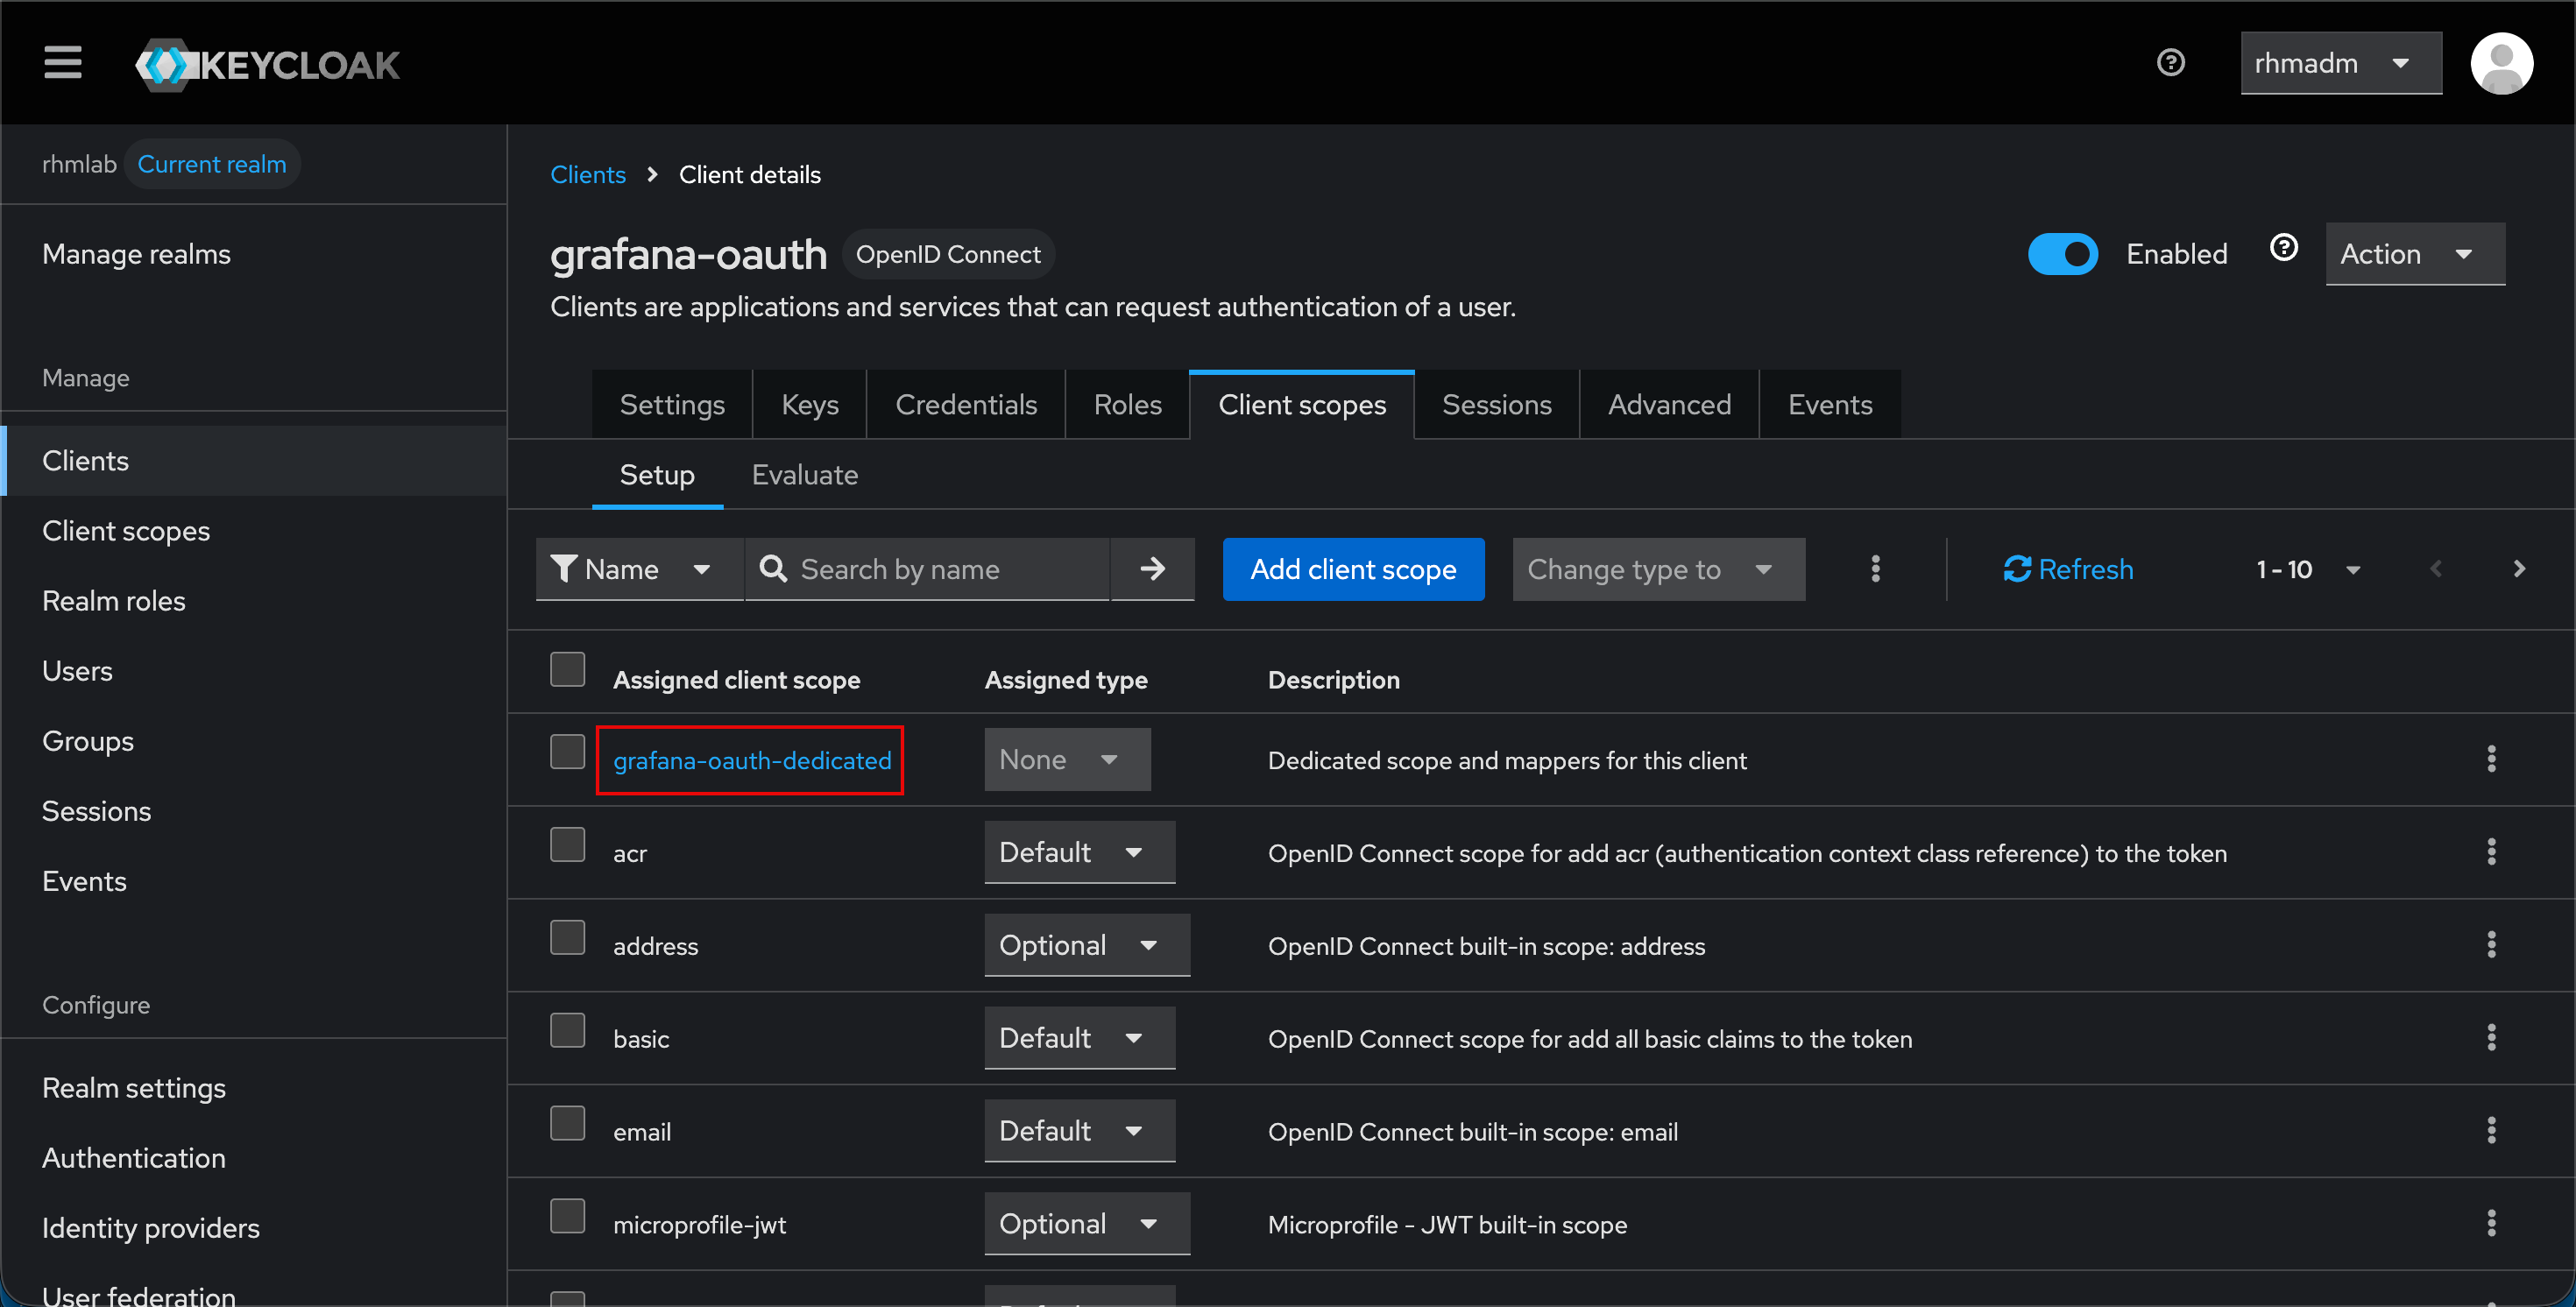Toggle the client Enabled switch
The width and height of the screenshot is (2576, 1307).
click(x=2062, y=254)
